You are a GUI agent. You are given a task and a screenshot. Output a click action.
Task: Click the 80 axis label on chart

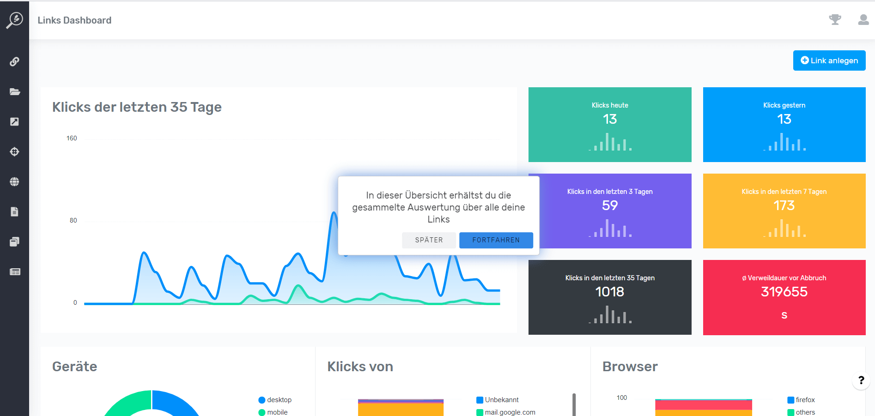pyautogui.click(x=73, y=221)
